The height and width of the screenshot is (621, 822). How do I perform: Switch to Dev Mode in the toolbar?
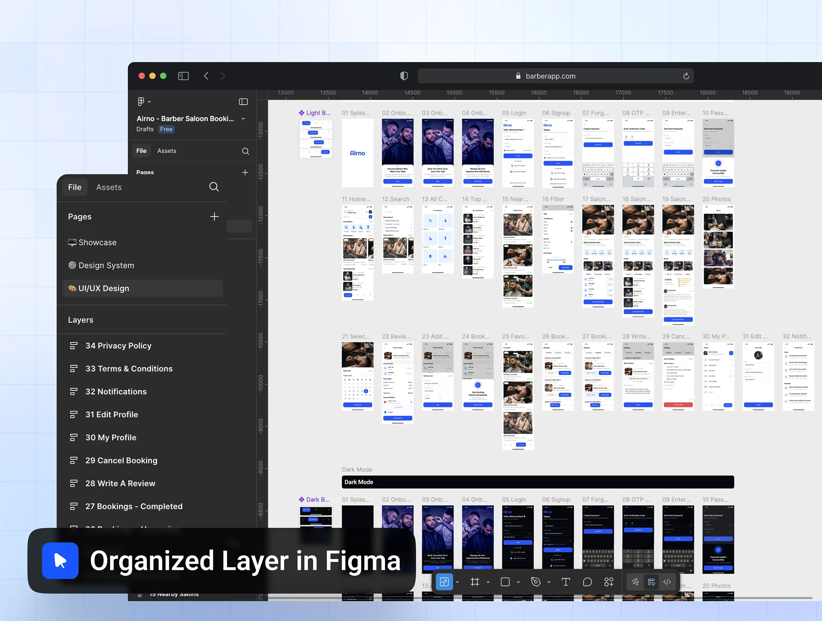pos(667,582)
